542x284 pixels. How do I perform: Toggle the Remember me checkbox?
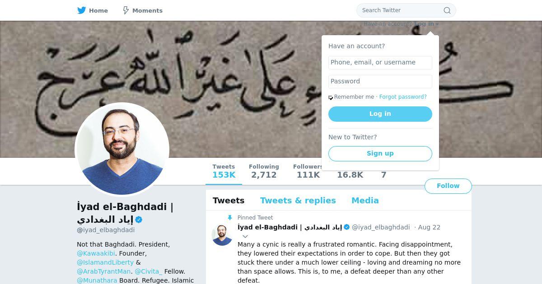(x=331, y=97)
